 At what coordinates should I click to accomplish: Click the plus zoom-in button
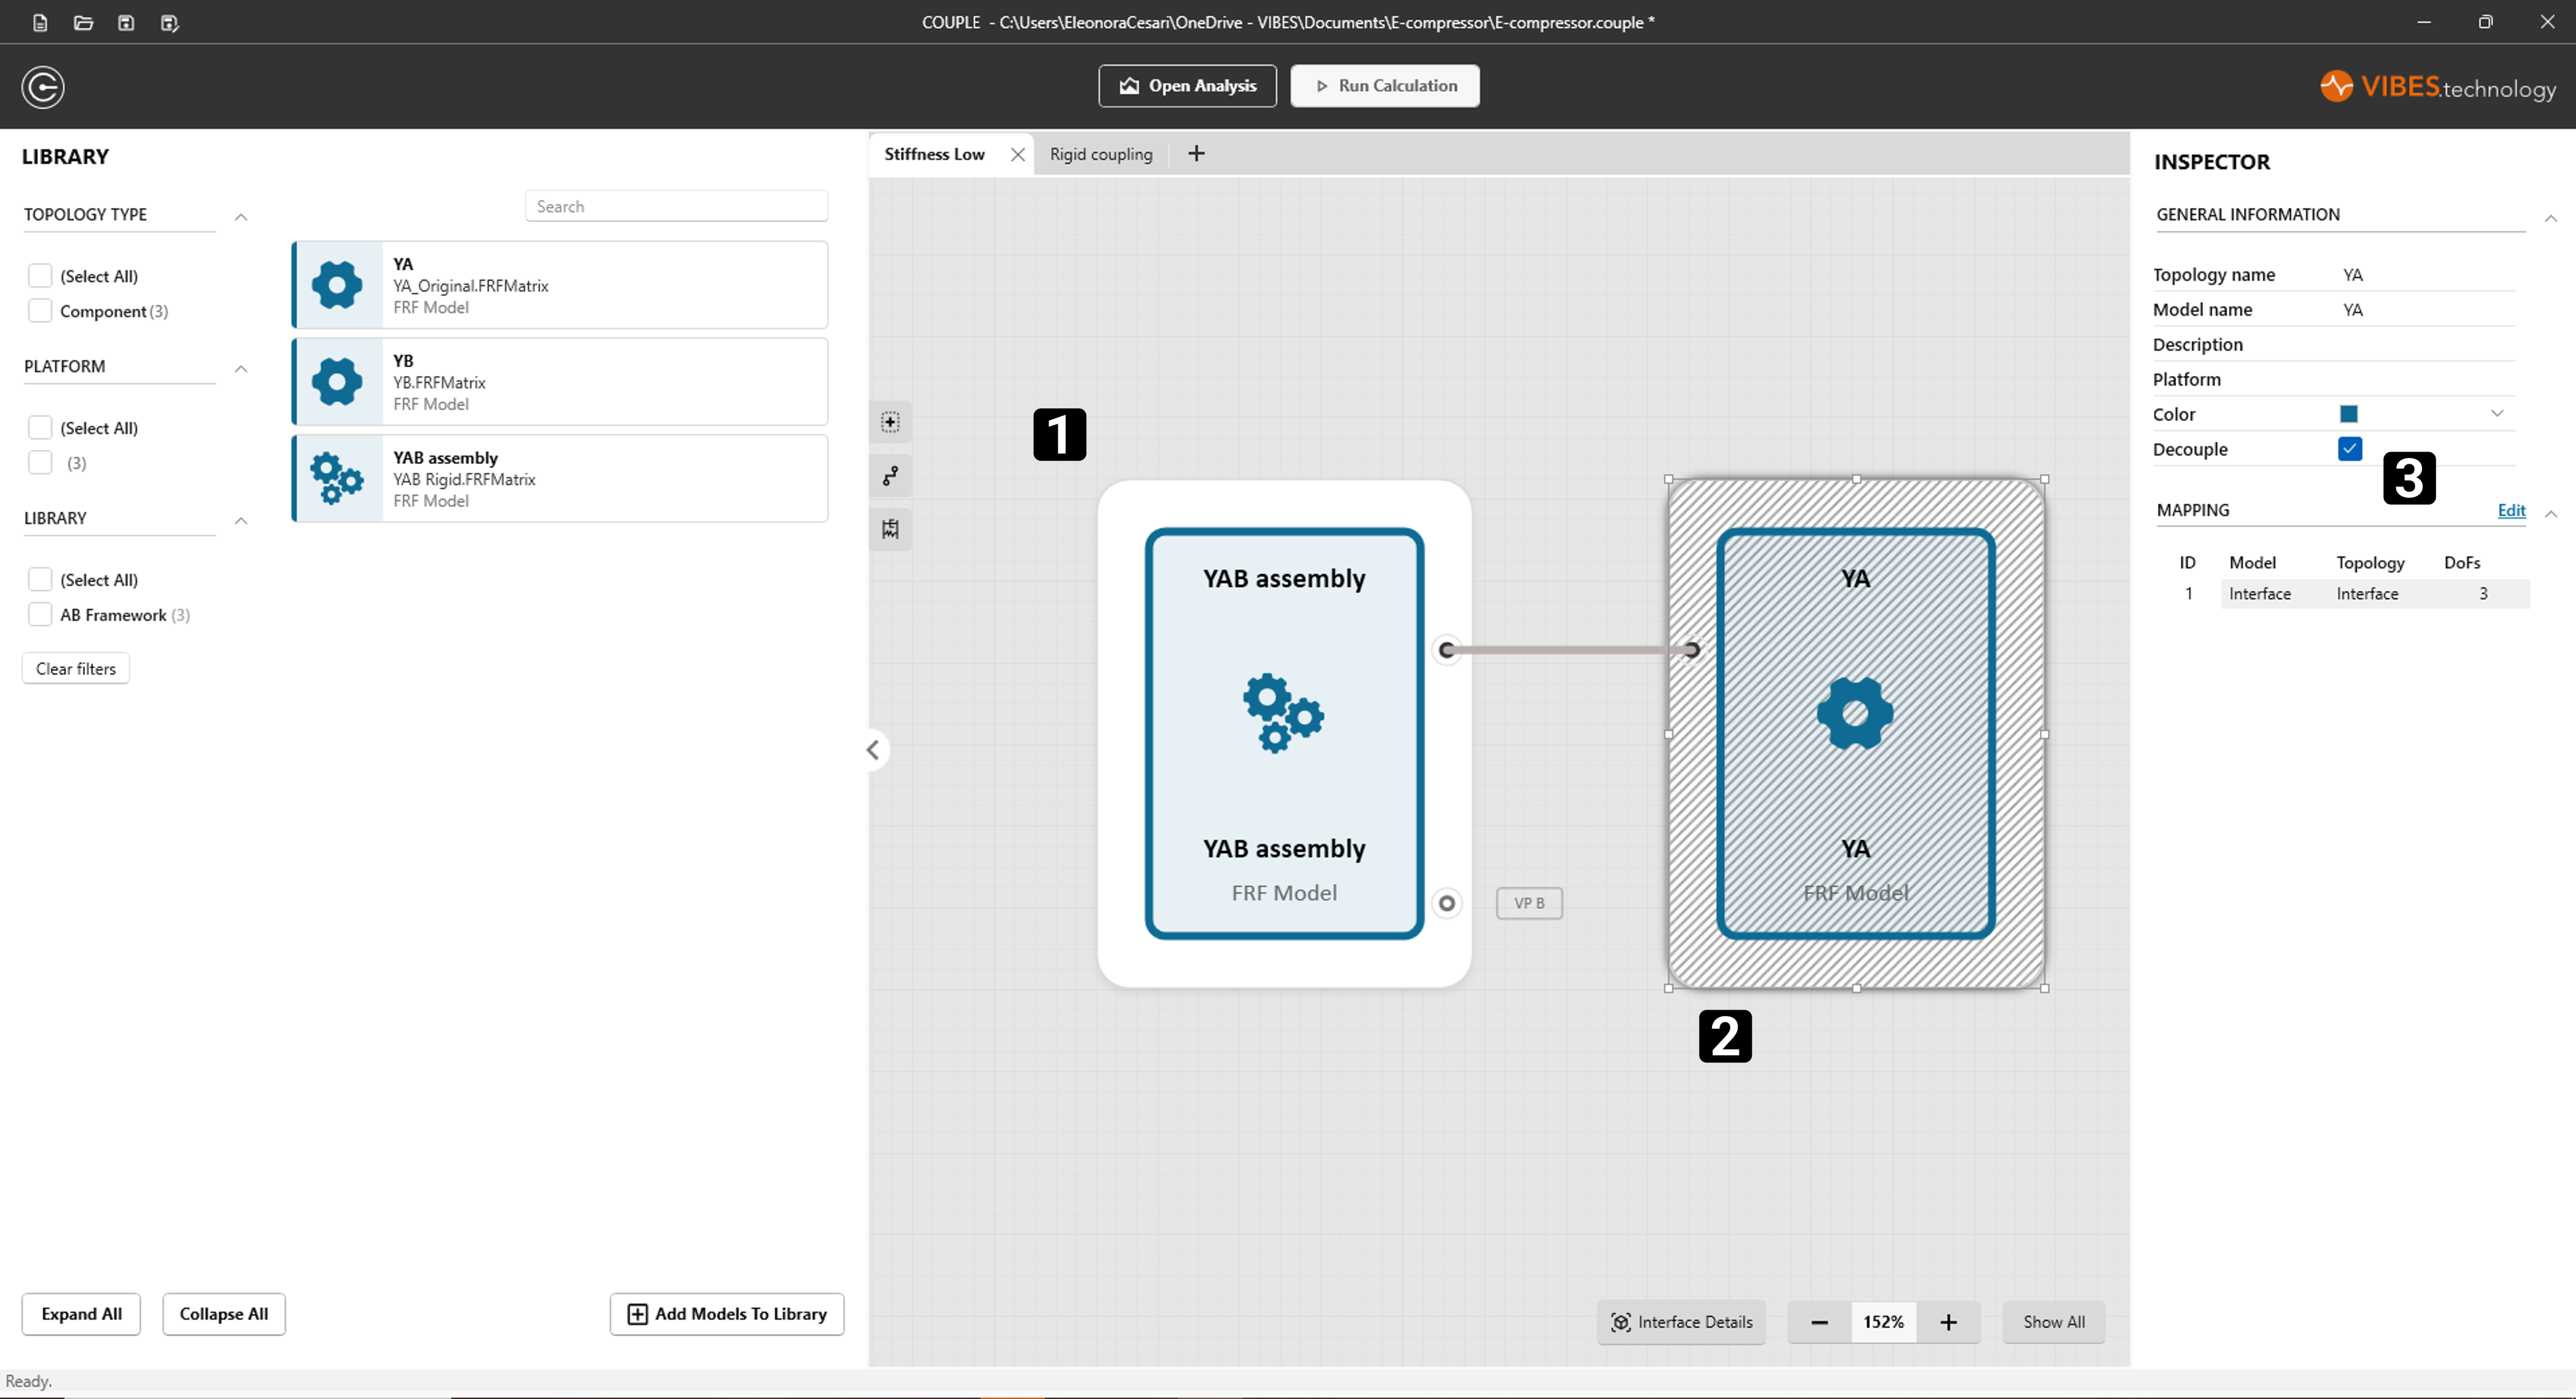[x=1948, y=1322]
